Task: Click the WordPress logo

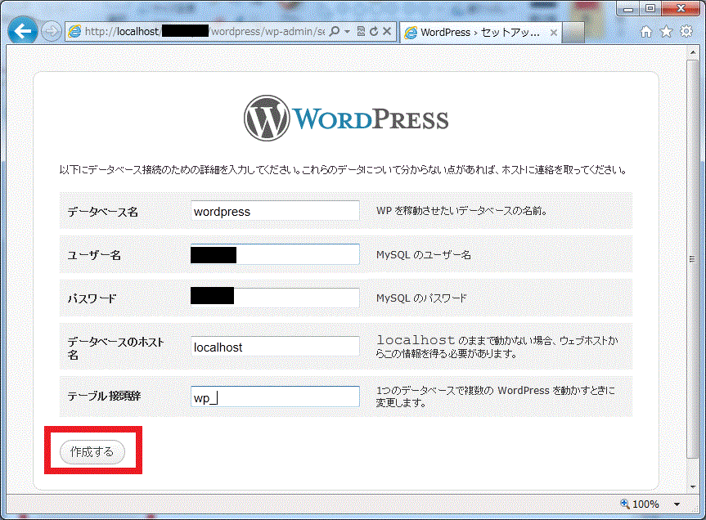Action: (x=346, y=119)
